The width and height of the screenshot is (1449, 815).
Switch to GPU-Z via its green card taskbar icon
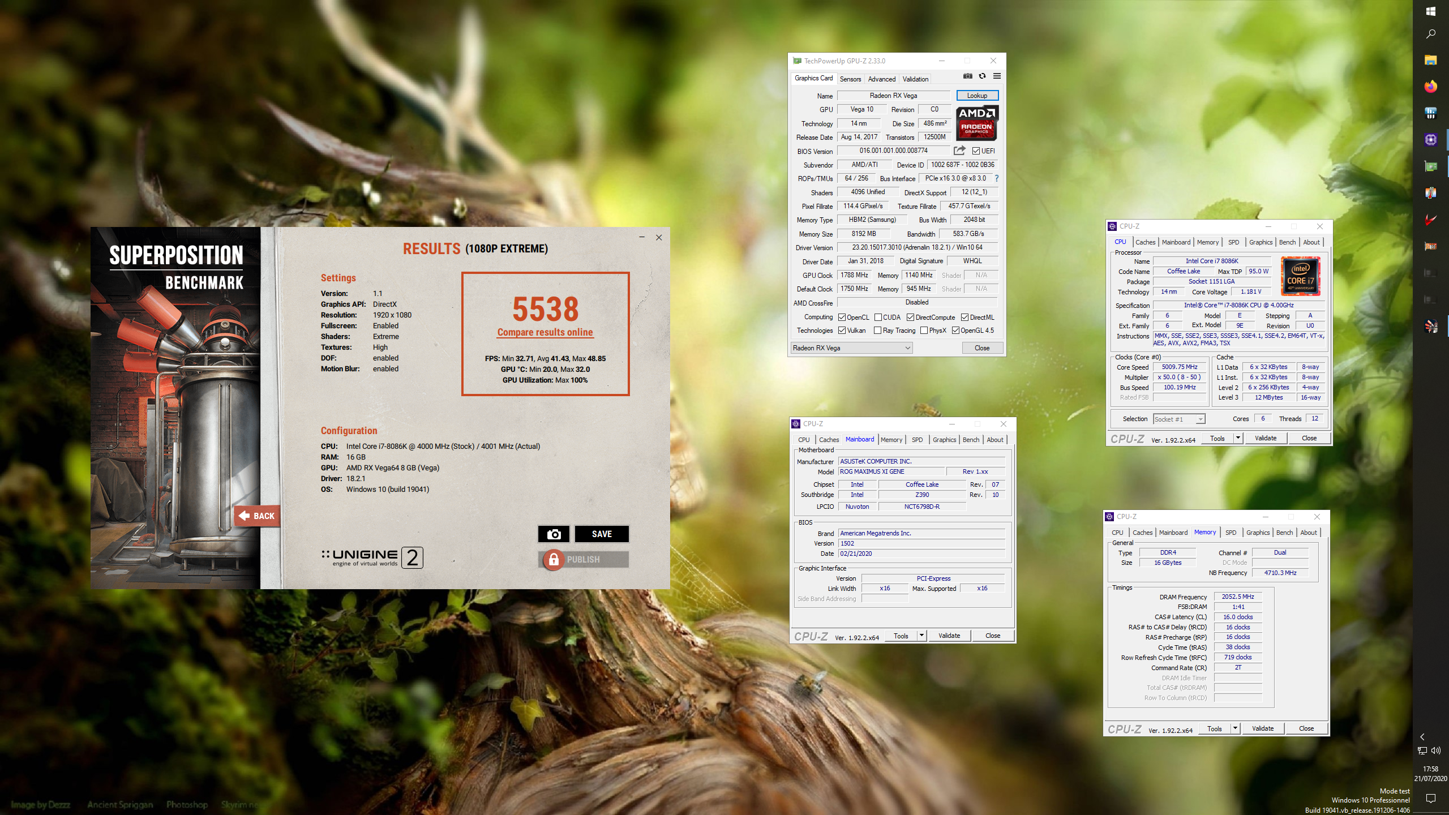[x=1431, y=166]
